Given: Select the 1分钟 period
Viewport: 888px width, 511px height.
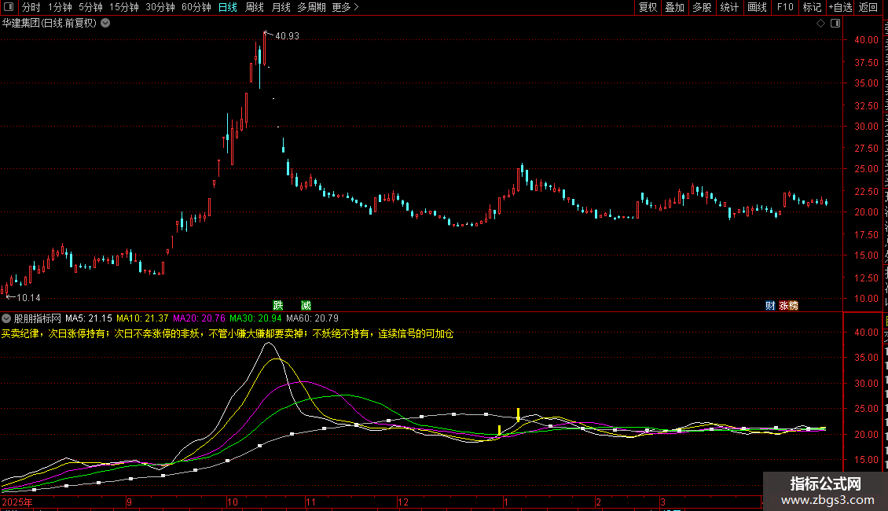Looking at the screenshot, I should click(60, 7).
